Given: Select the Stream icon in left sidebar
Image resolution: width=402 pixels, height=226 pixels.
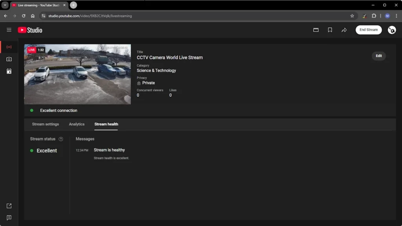Looking at the screenshot, I should pos(9,47).
